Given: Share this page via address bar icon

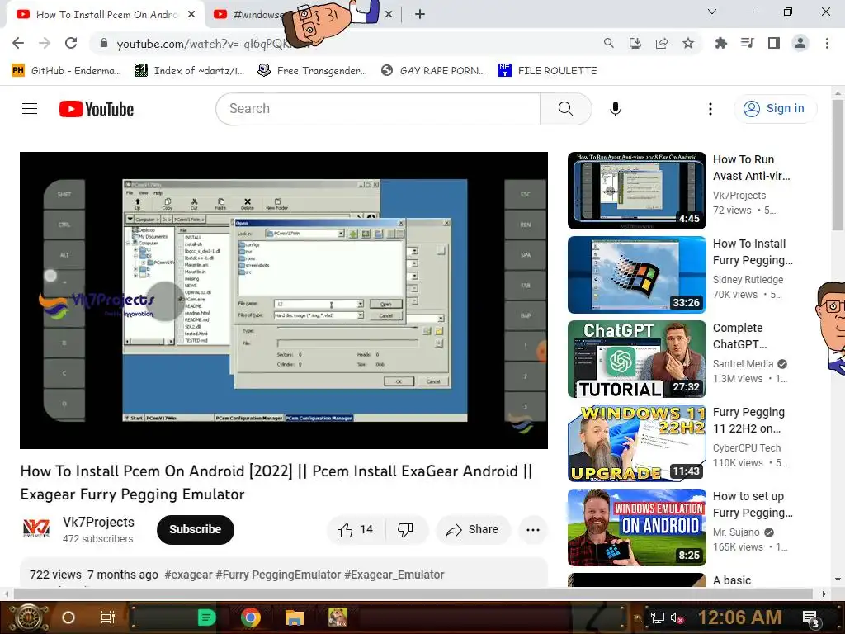Looking at the screenshot, I should [x=662, y=43].
